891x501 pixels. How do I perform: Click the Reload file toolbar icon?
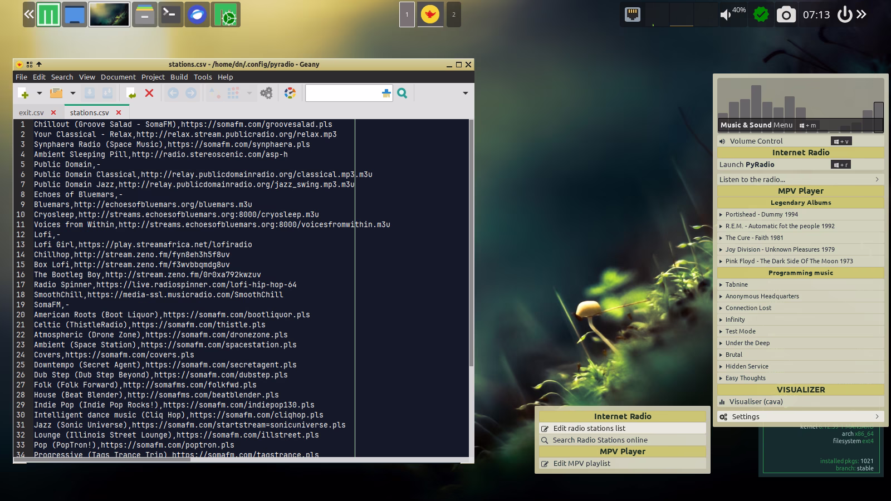click(x=131, y=93)
